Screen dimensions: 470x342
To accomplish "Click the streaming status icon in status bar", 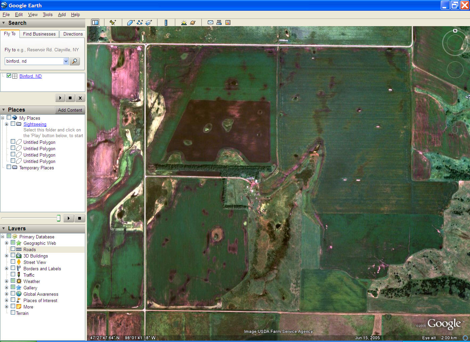I will point(465,338).
